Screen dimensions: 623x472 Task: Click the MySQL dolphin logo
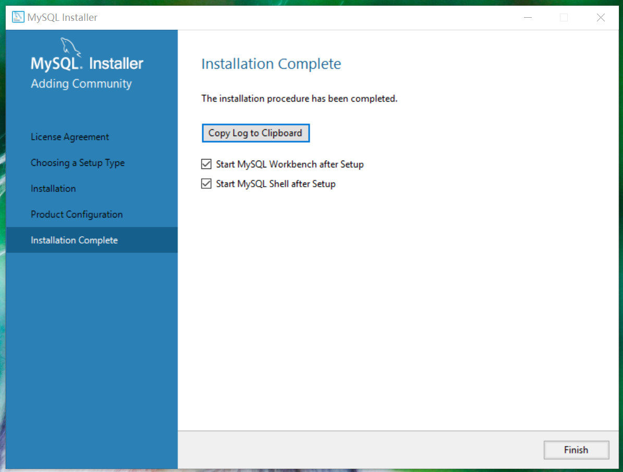(x=71, y=47)
